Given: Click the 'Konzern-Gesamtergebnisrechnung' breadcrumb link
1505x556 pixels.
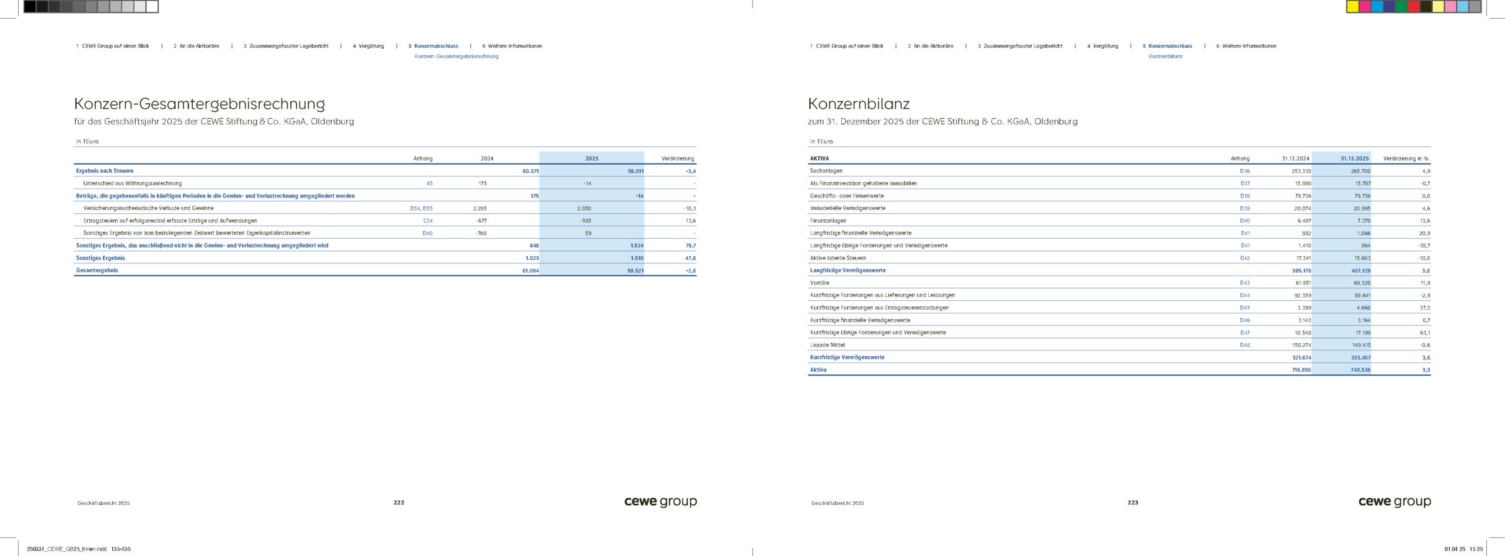Looking at the screenshot, I should (x=456, y=56).
